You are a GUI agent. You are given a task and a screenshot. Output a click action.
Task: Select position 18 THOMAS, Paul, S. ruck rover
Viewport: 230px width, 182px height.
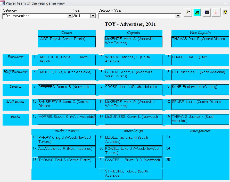(67, 163)
